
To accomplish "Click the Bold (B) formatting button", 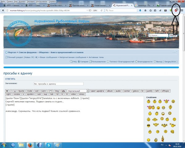I will coord(7,91).
